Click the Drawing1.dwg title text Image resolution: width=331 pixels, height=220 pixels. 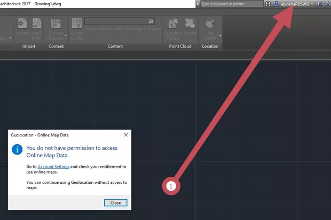coord(48,4)
